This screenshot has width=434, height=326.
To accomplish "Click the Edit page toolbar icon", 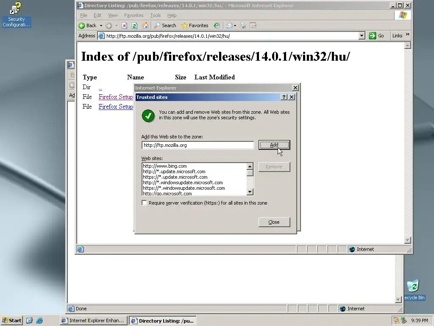I will [x=253, y=25].
